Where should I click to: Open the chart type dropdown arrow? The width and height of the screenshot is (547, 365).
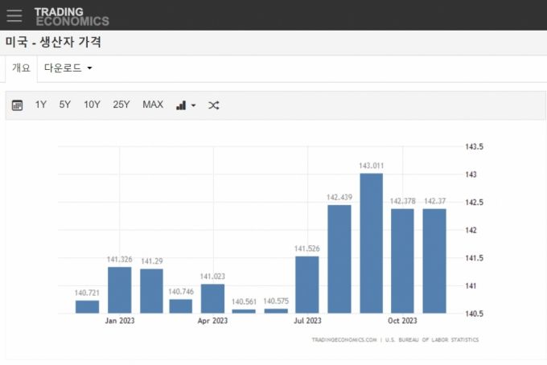click(x=193, y=105)
